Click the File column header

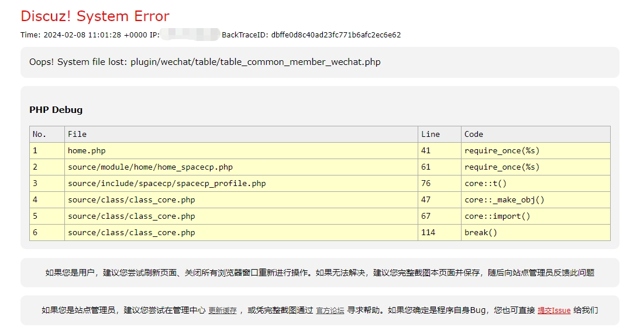[x=77, y=134]
